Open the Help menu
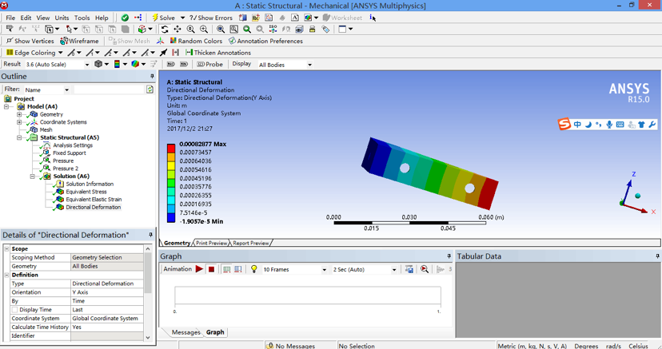Screen dimensions: 662x349 click(x=102, y=18)
